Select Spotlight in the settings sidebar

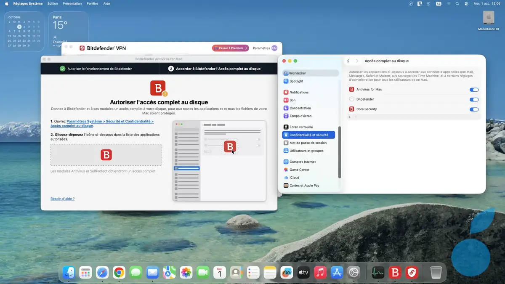[295, 81]
